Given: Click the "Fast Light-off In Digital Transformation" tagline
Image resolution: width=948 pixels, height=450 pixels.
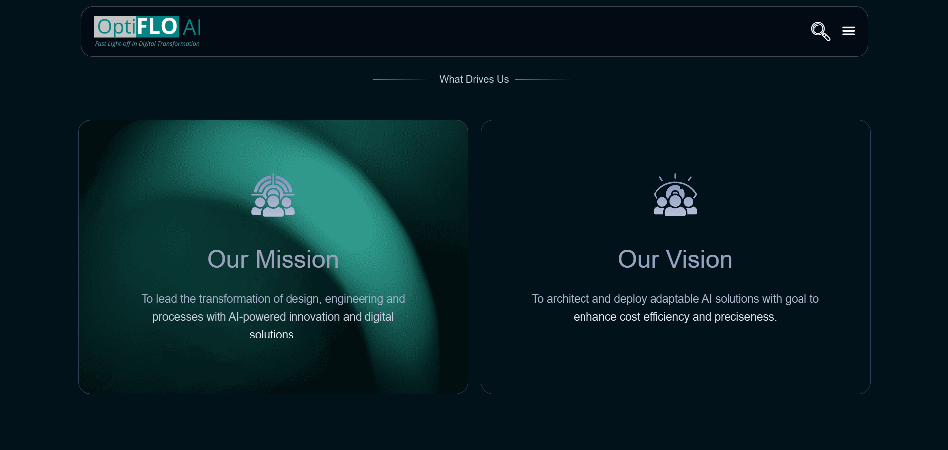Looking at the screenshot, I should (x=147, y=44).
